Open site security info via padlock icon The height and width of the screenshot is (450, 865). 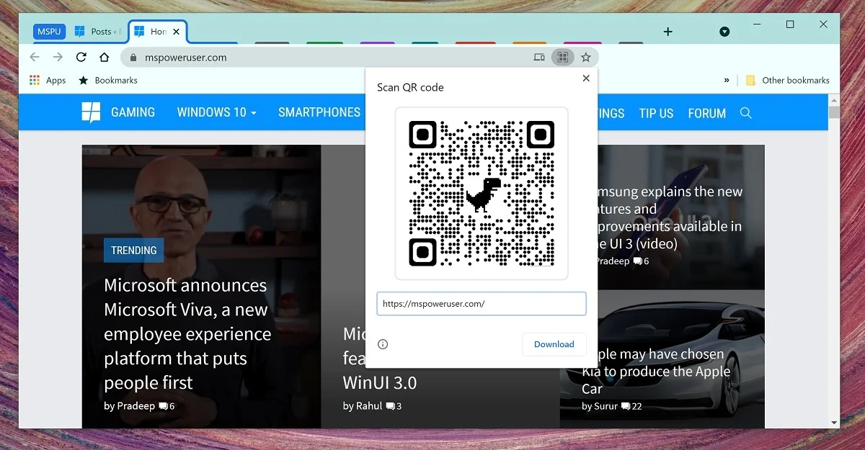[x=133, y=57]
